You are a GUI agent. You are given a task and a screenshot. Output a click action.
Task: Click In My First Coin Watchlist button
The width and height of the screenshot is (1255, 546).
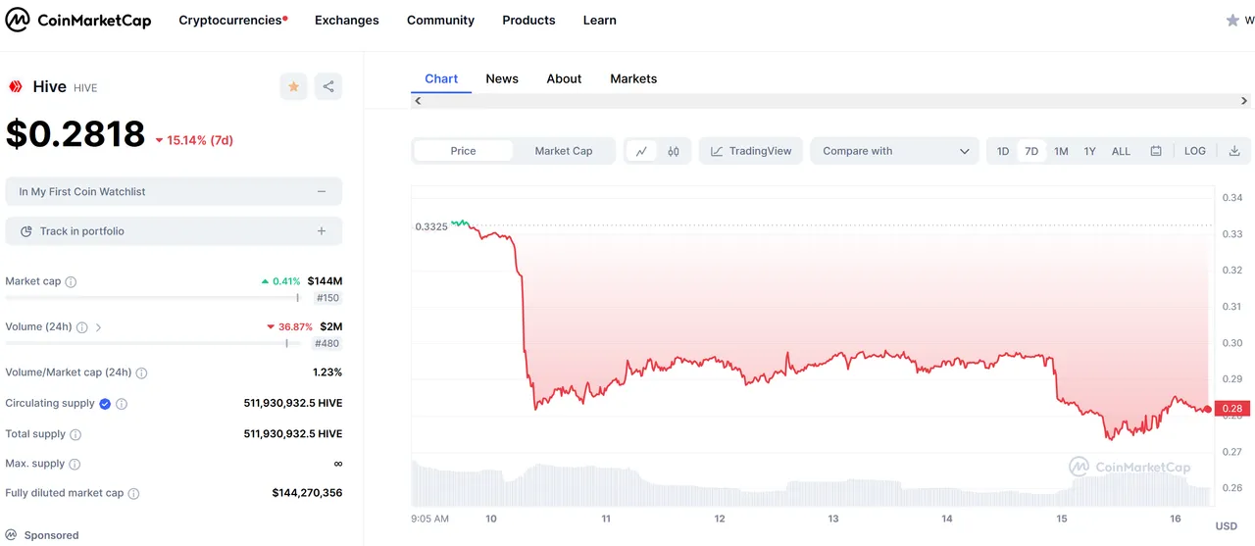(x=174, y=192)
